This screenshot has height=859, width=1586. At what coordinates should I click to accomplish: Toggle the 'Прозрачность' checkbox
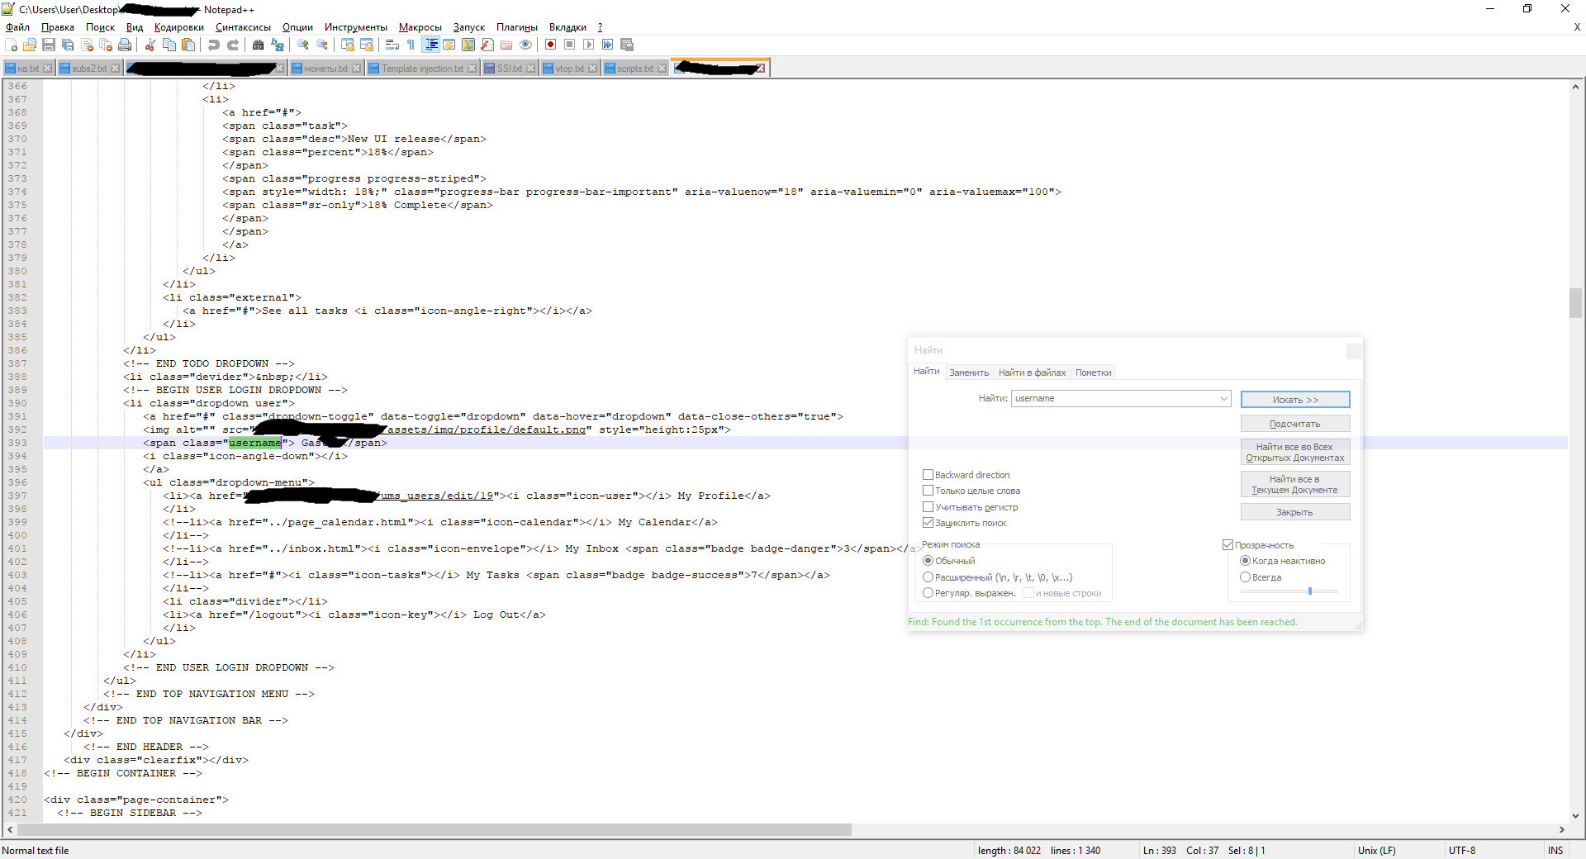tap(1227, 545)
